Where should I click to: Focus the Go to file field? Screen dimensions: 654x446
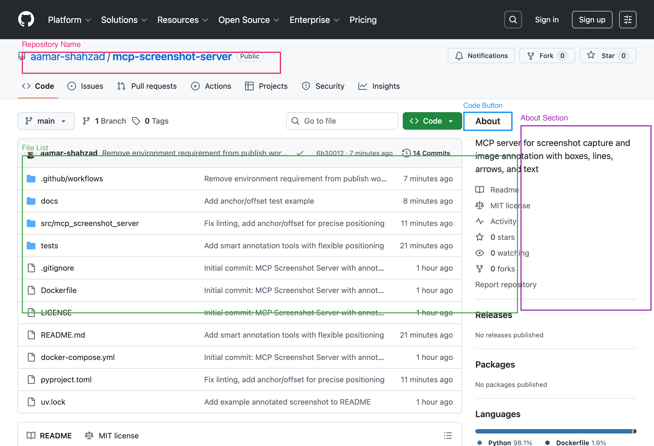(x=342, y=121)
